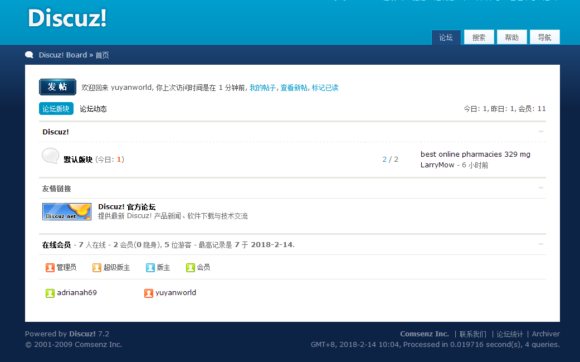Click the 首页 breadcrumb text
Viewport: 580px width, 362px height.
point(102,55)
